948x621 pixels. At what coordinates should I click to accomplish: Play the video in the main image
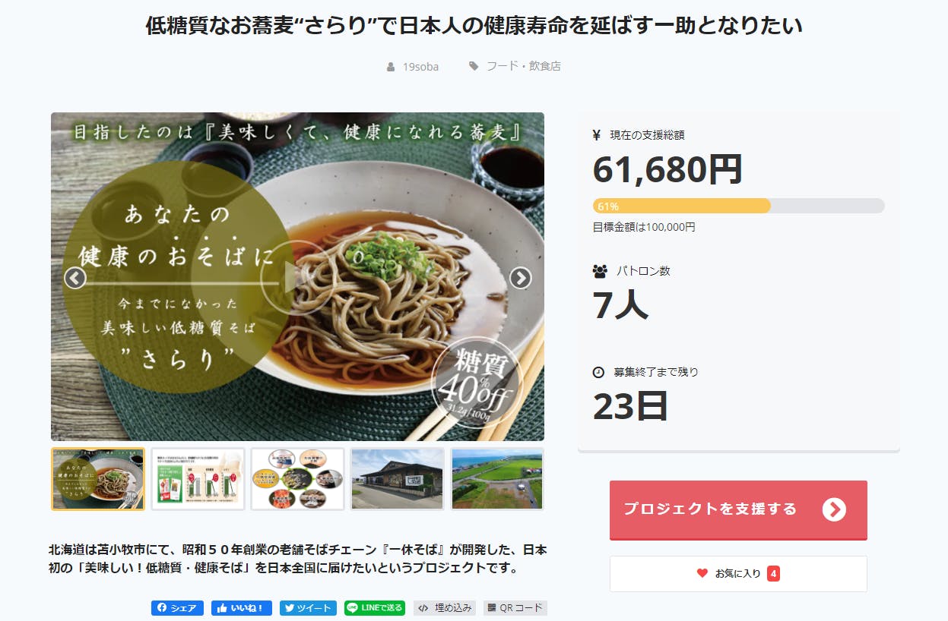(x=293, y=278)
